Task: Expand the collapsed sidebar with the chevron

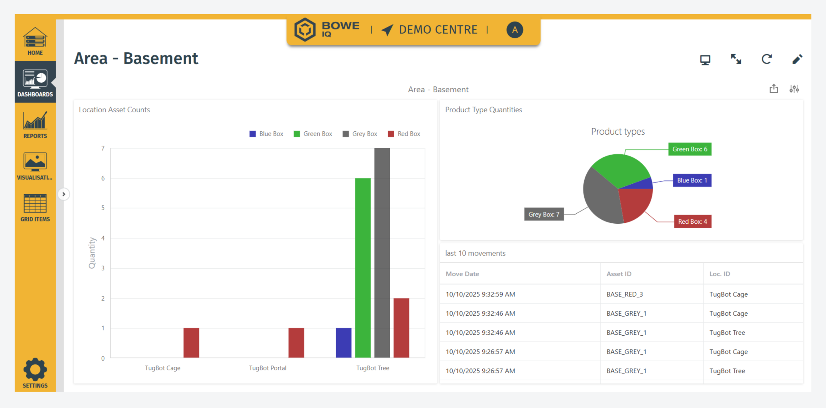Action: pos(64,194)
